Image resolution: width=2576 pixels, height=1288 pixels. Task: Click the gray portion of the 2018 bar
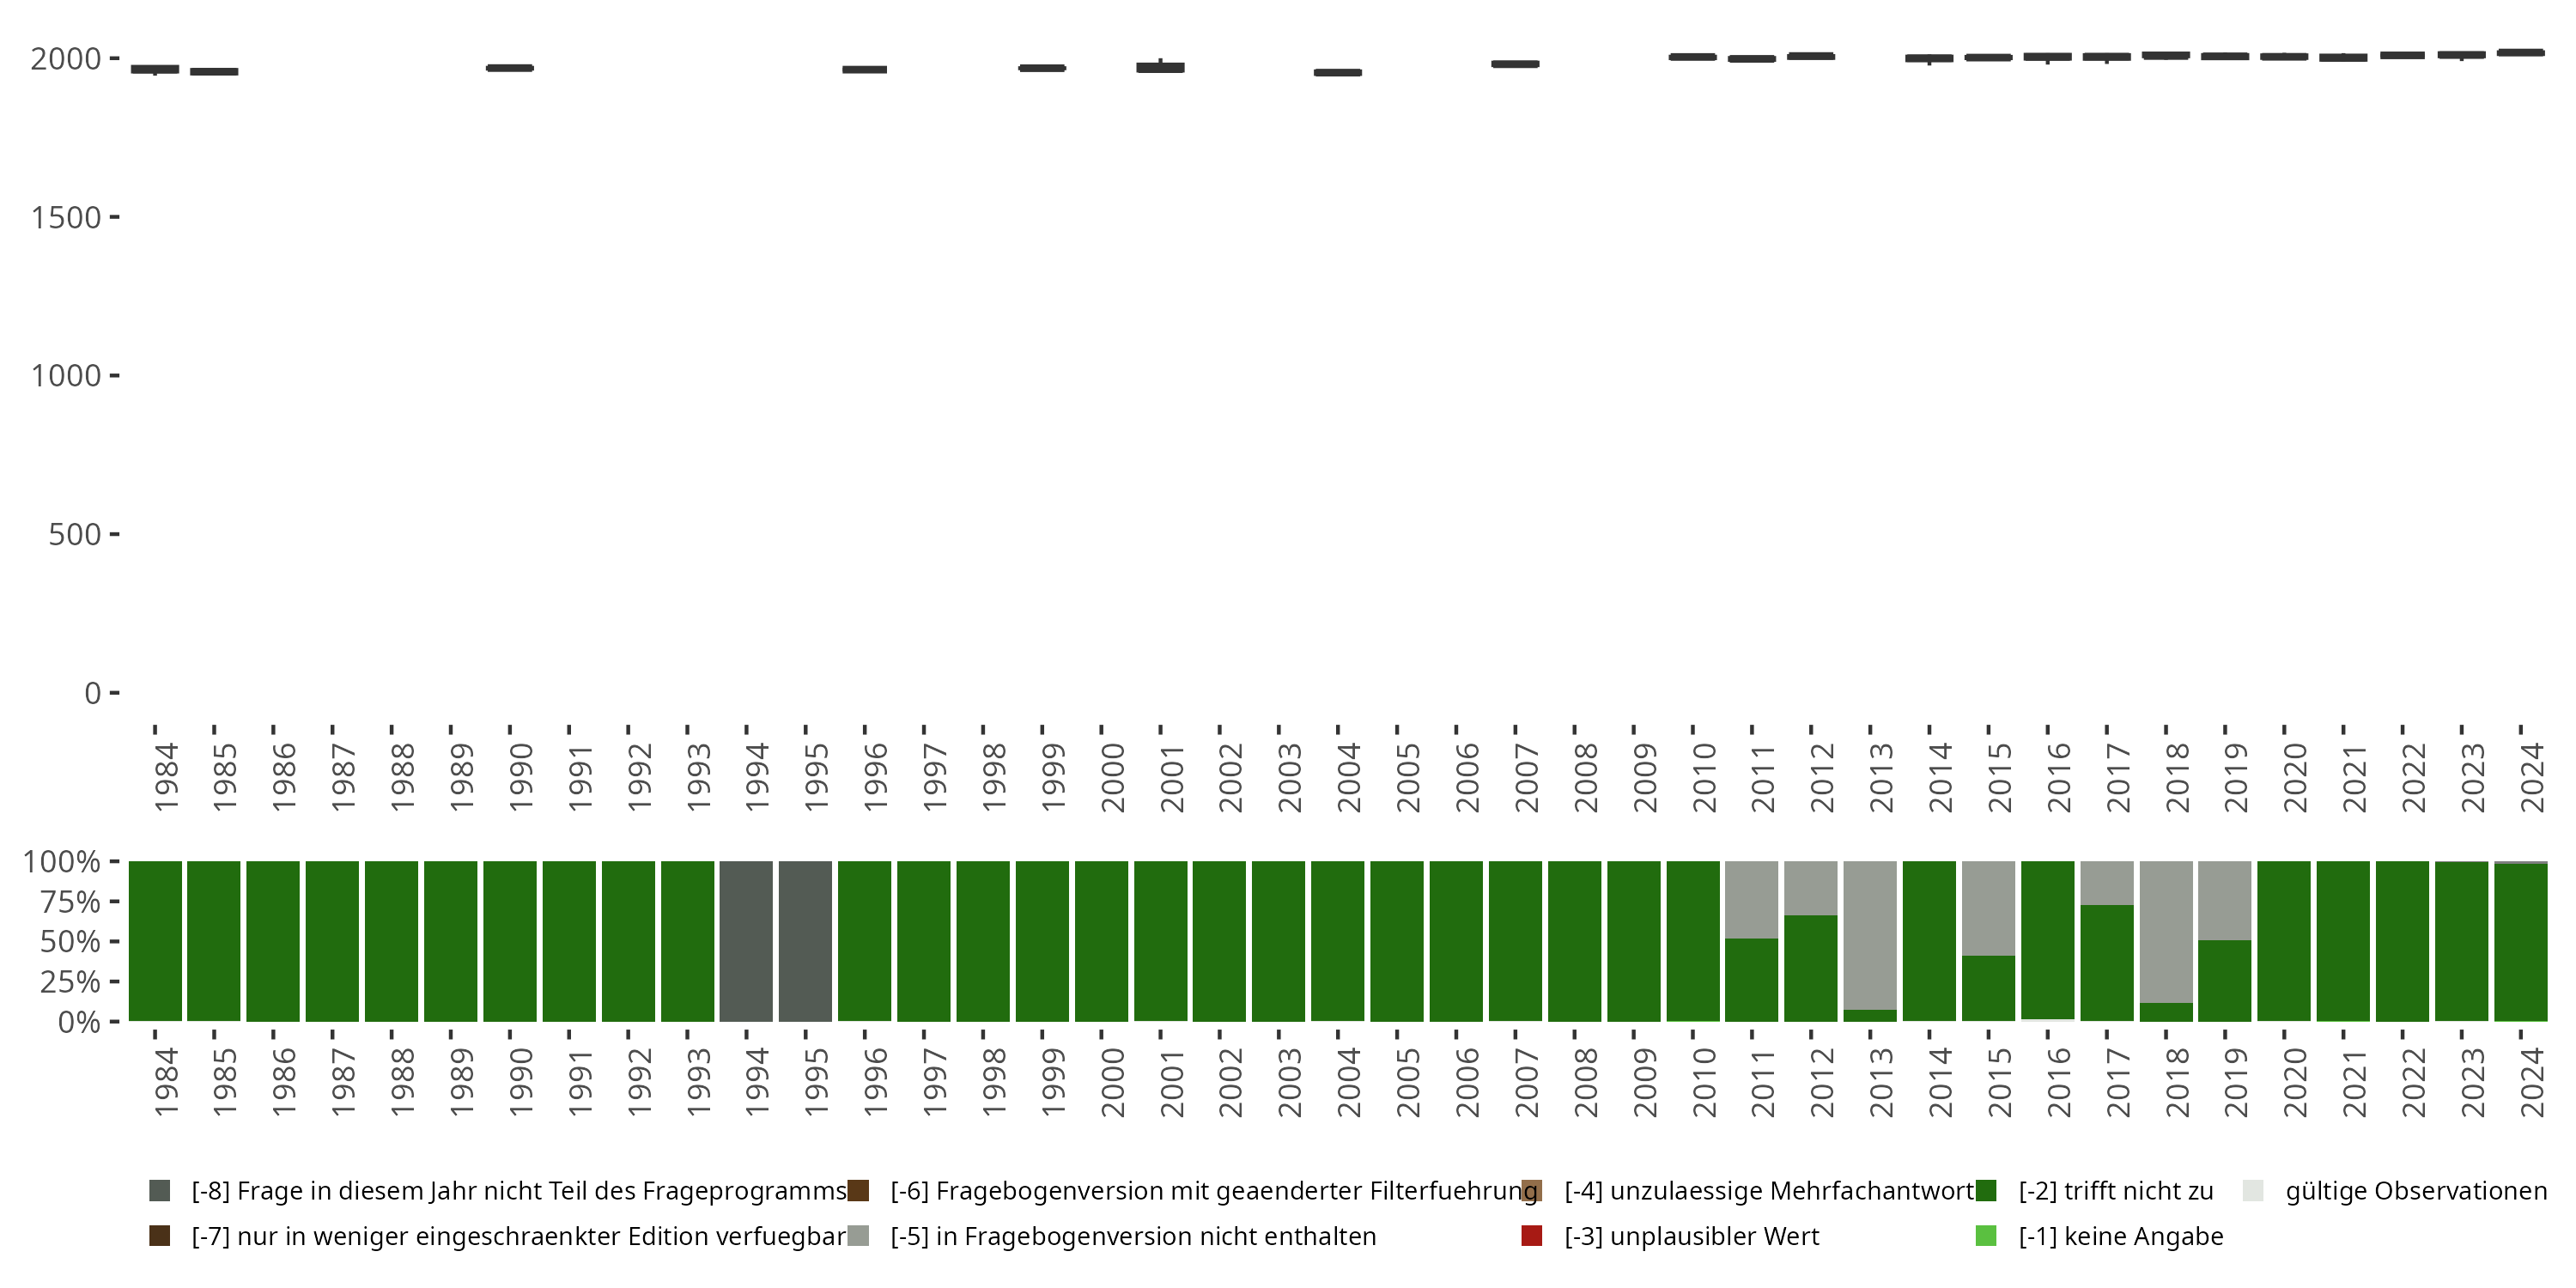2166,930
